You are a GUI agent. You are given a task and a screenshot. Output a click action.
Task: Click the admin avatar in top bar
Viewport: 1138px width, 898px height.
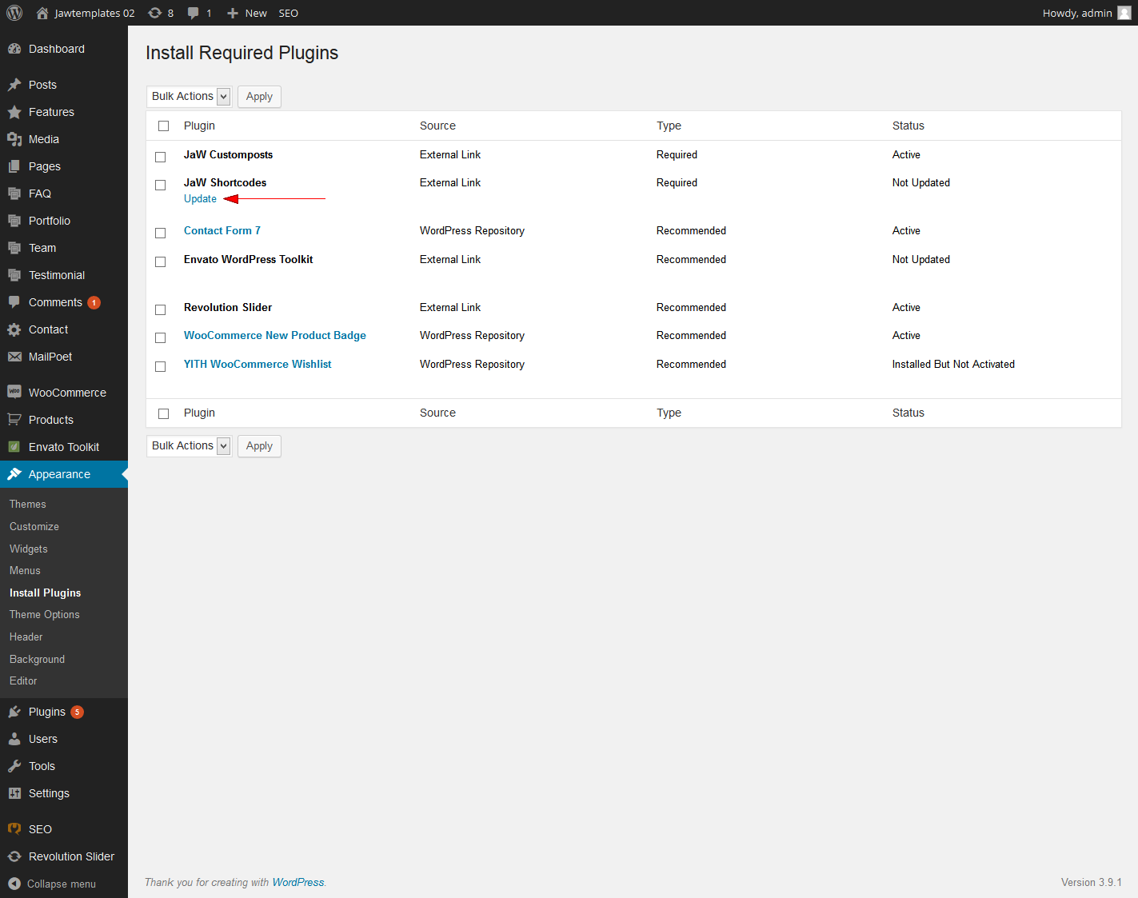click(1124, 13)
